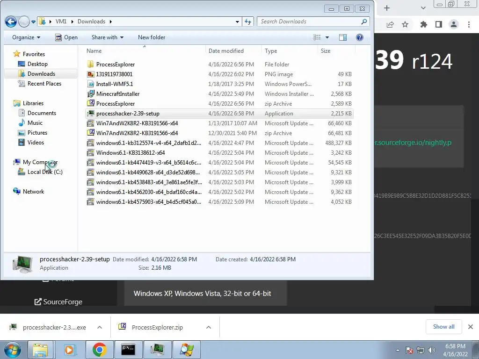This screenshot has width=479, height=359.
Task: Click VM1 in the address breadcrumb
Action: point(61,22)
